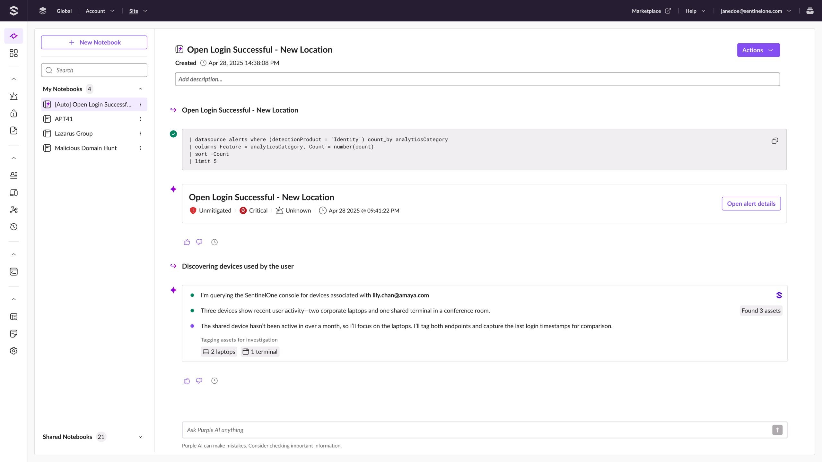Viewport: 822px width, 462px height.
Task: Click the Ask Purple AI input field
Action: point(475,430)
